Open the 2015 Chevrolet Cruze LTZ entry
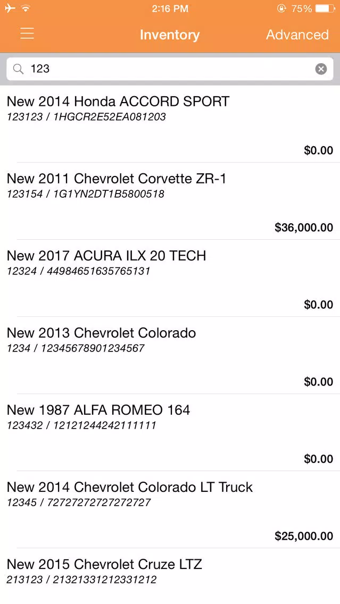Viewport: 340px width, 604px height. (170, 576)
